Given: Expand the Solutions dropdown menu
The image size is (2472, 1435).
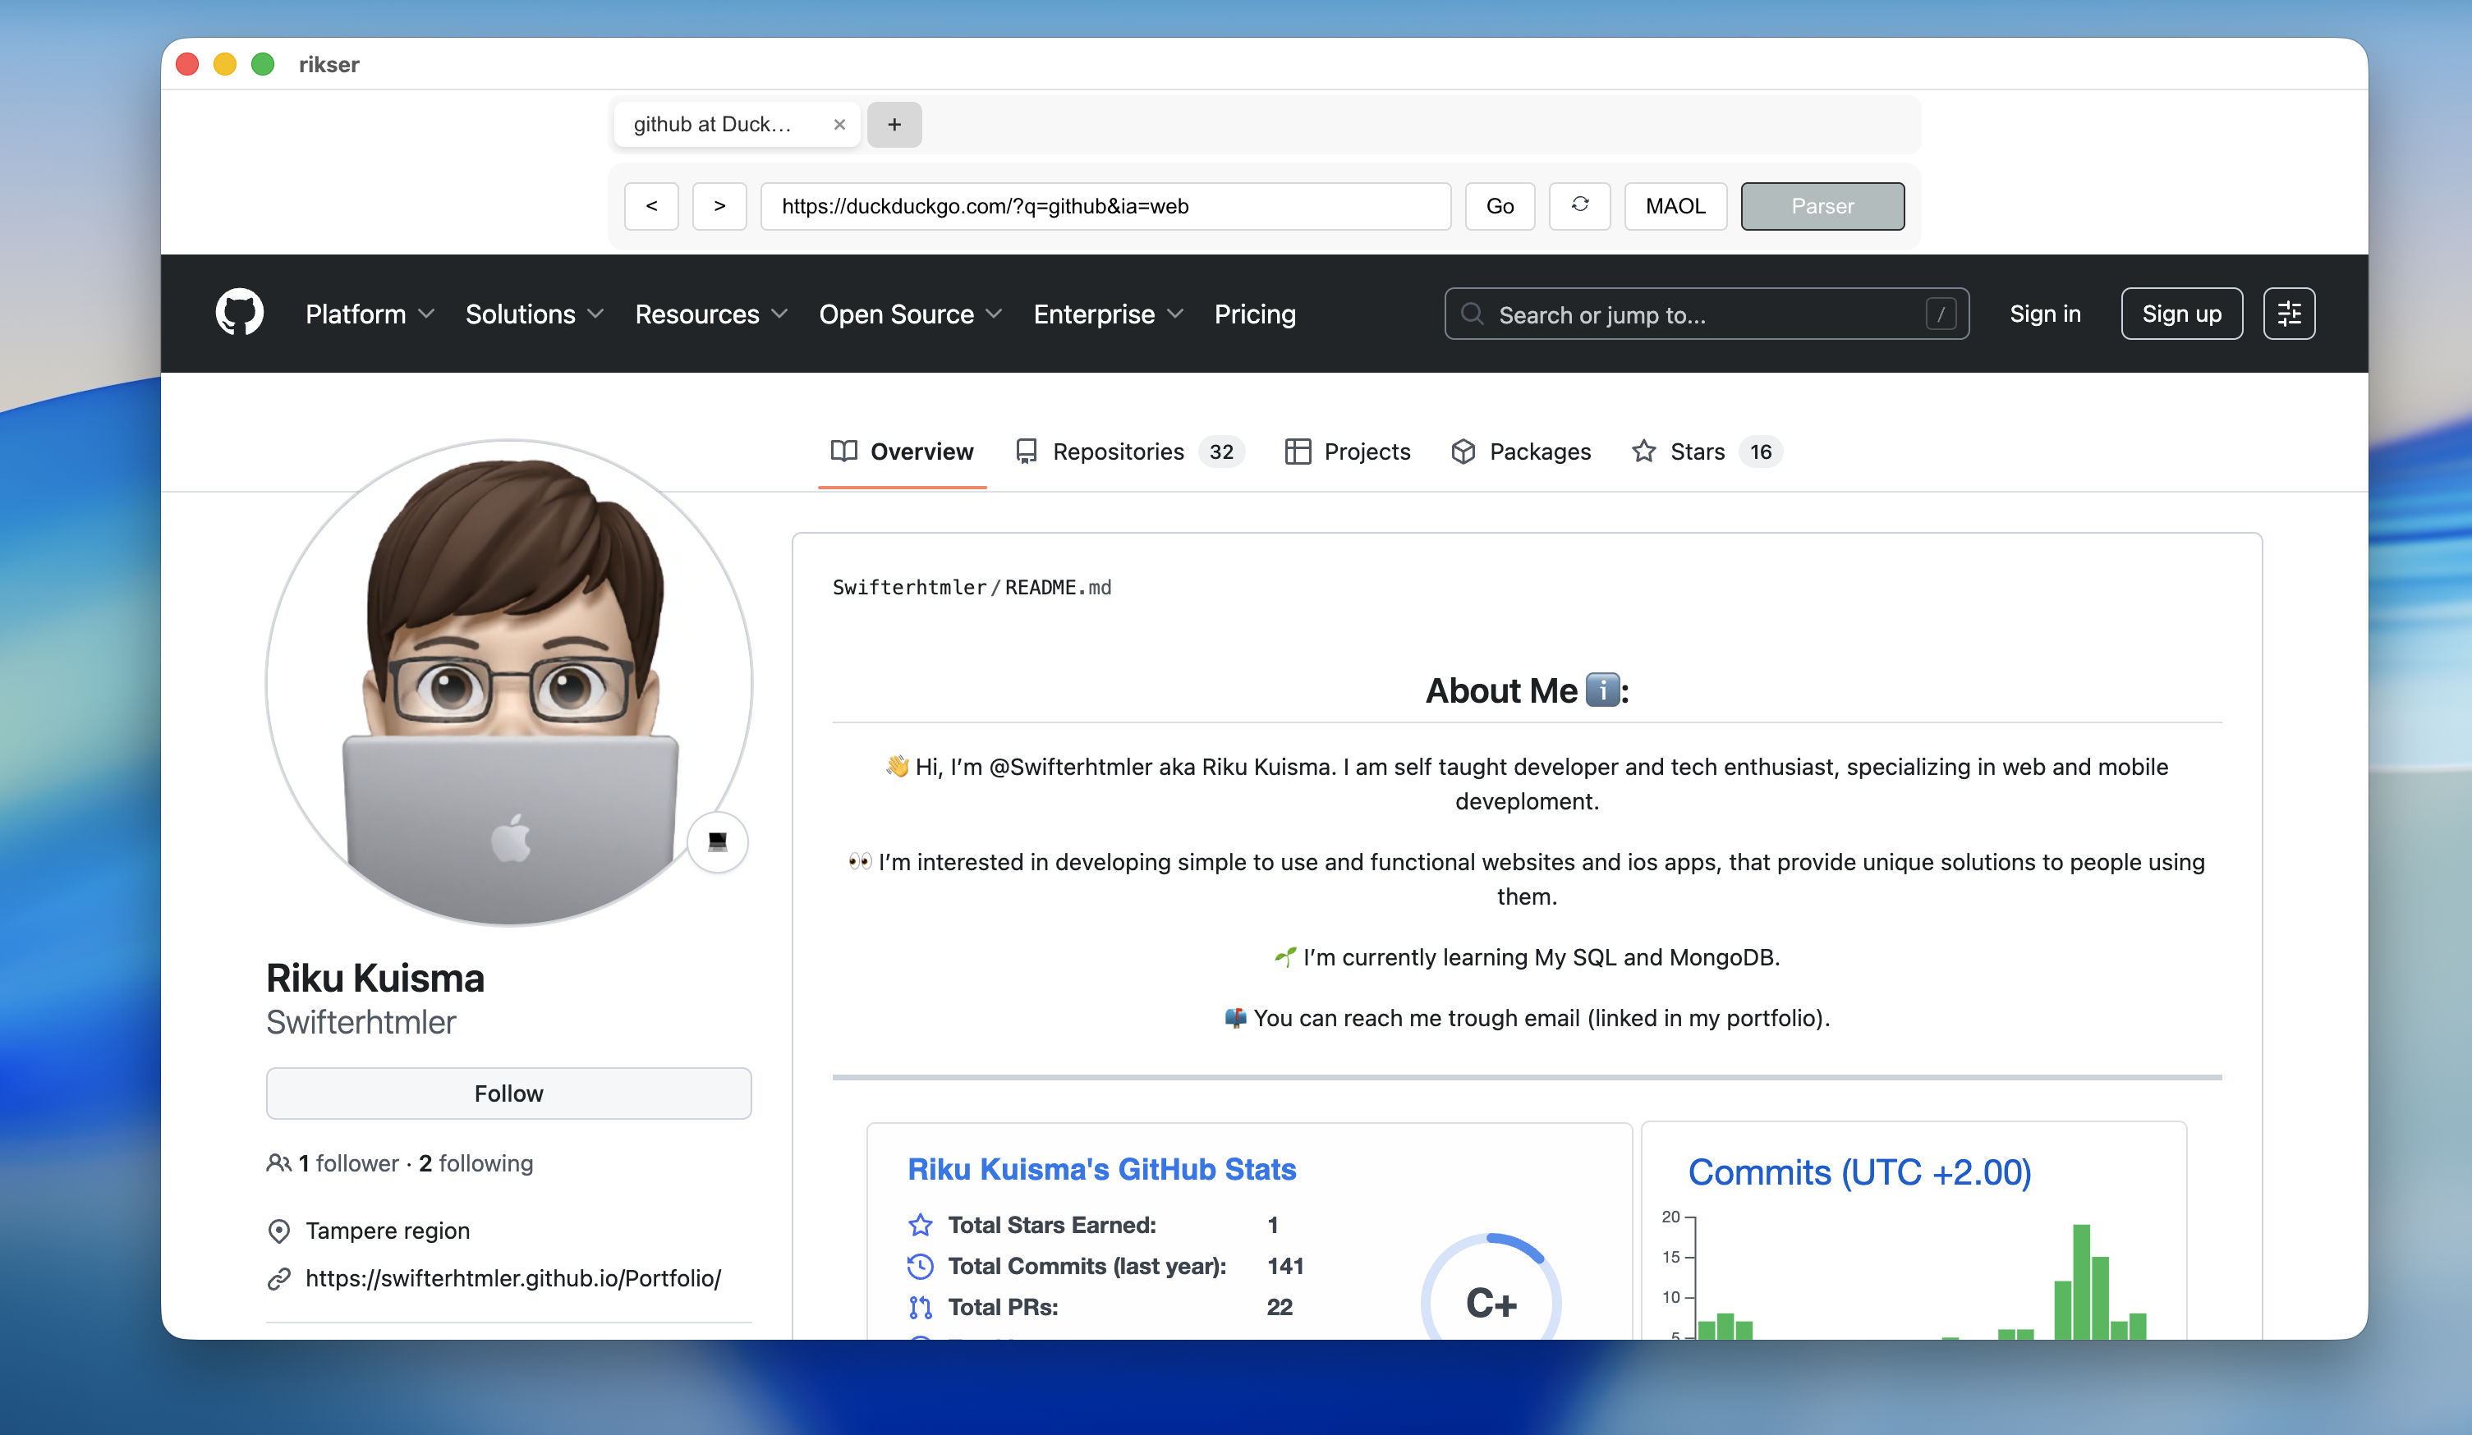Looking at the screenshot, I should click(534, 314).
